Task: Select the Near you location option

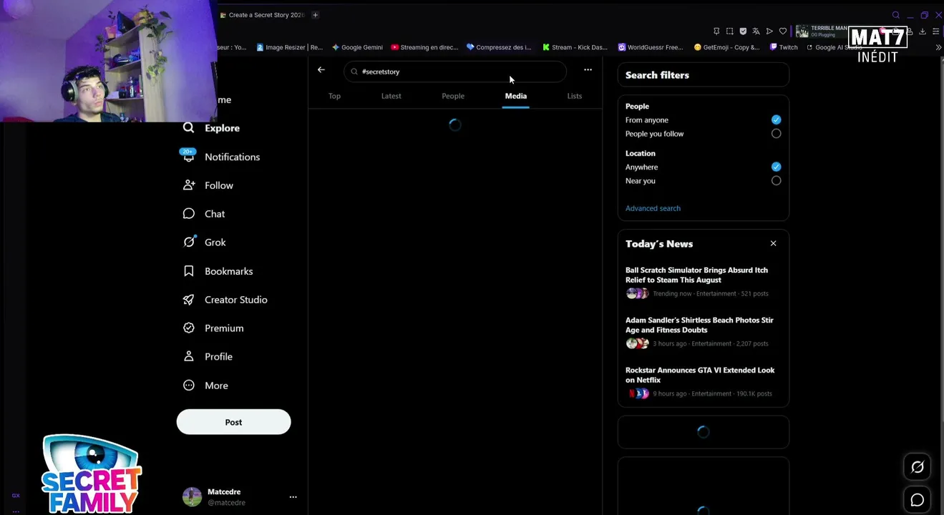Action: [x=776, y=181]
